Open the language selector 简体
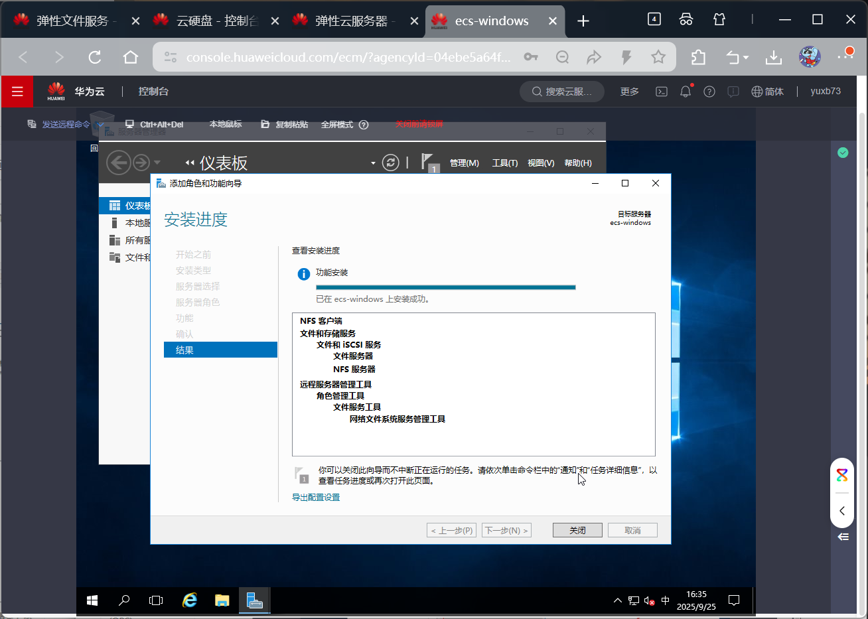868x619 pixels. pos(767,92)
